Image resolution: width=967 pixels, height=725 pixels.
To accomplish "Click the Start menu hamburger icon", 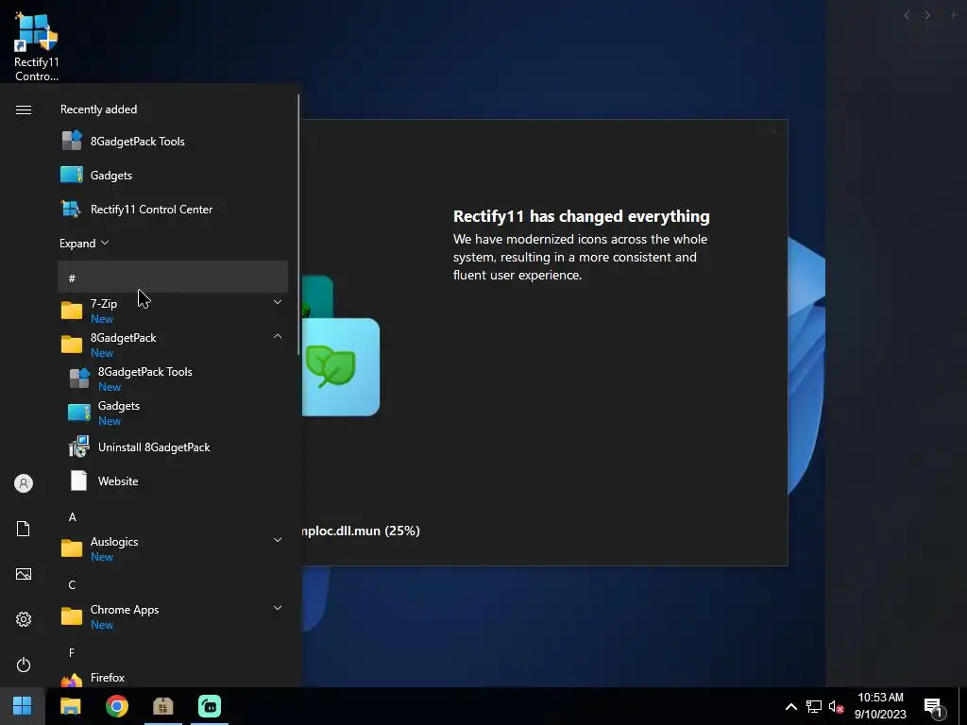I will point(24,110).
